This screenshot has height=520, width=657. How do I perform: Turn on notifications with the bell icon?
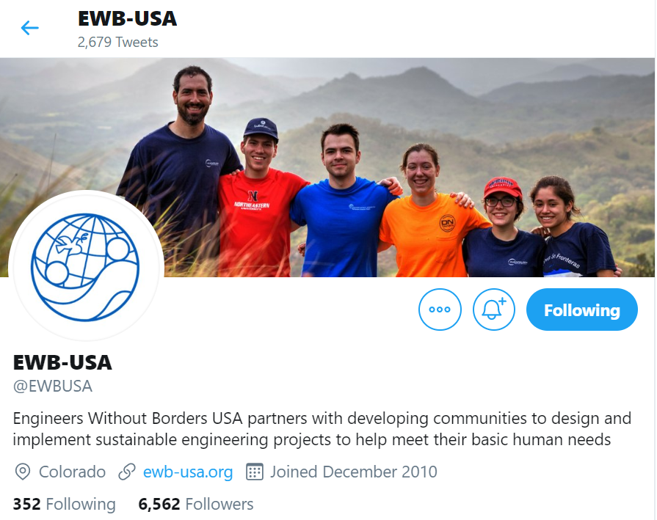point(493,310)
